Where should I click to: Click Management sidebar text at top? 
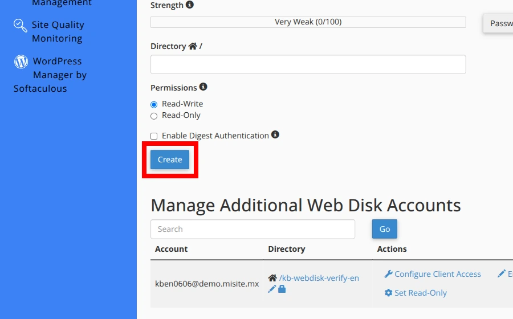click(x=62, y=3)
